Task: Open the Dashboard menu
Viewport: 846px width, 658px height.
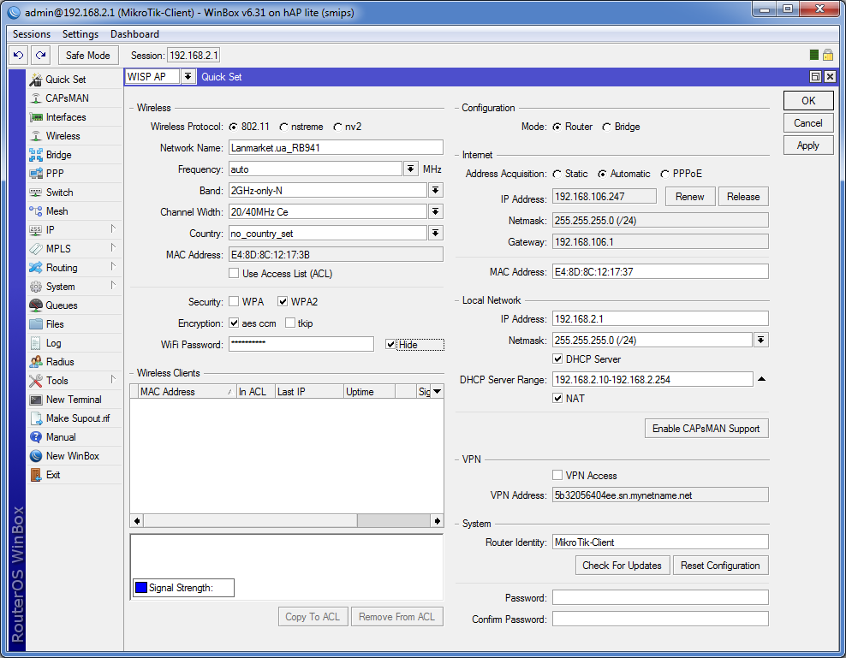Action: [135, 34]
